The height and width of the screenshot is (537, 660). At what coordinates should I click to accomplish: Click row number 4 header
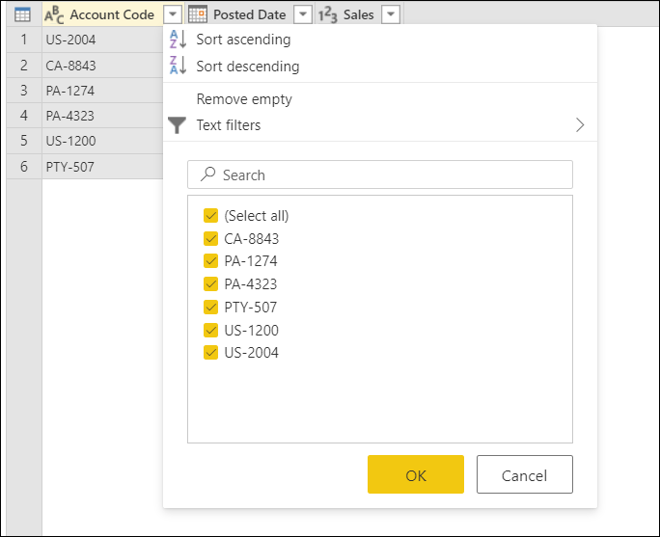click(24, 116)
